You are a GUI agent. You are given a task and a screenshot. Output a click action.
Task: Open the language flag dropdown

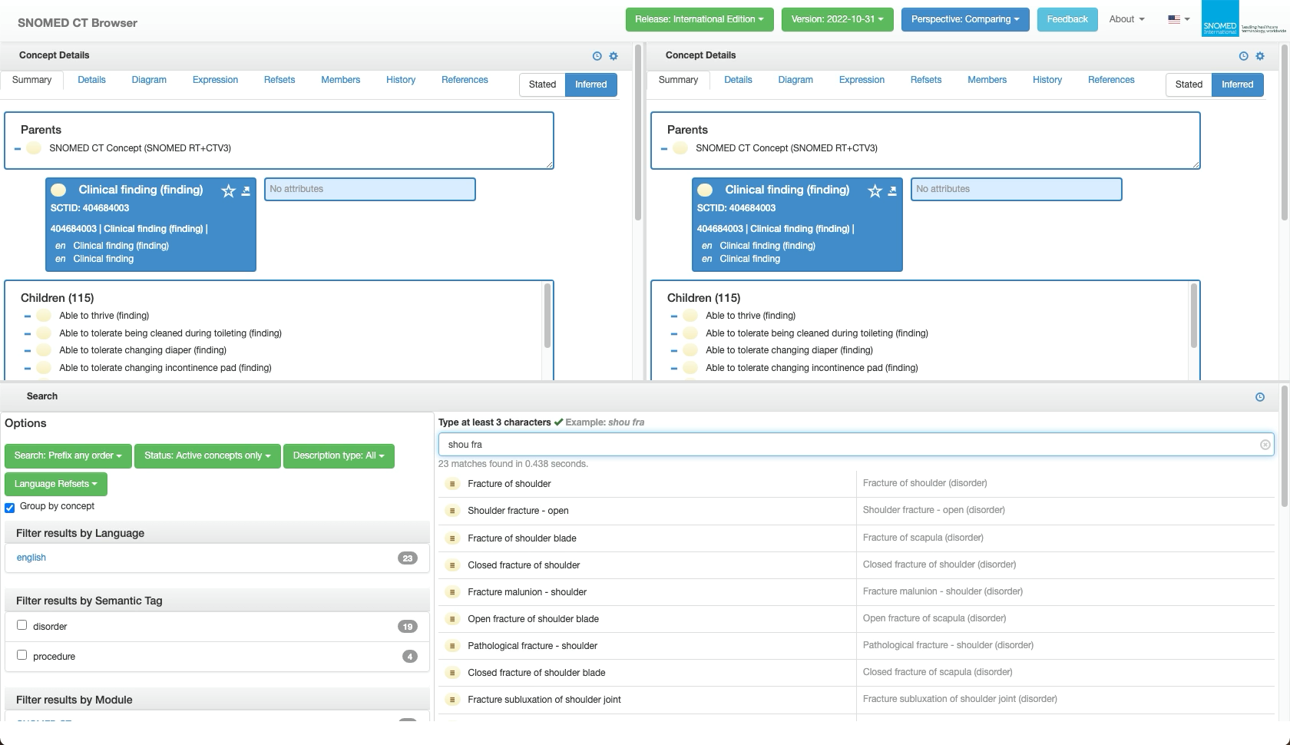[x=1179, y=19]
